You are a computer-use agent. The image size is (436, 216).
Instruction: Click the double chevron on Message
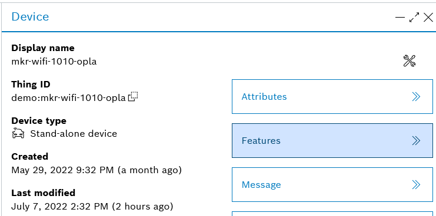[416, 185]
